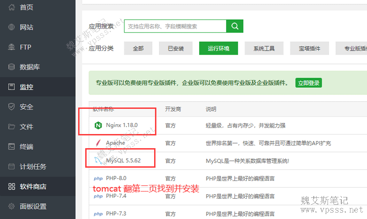Click the database icon for 数据库

[x=11, y=67]
